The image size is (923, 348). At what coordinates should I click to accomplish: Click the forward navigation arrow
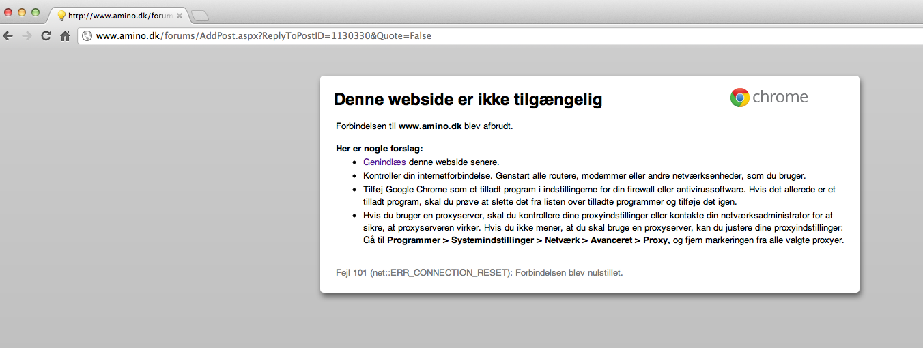[27, 36]
